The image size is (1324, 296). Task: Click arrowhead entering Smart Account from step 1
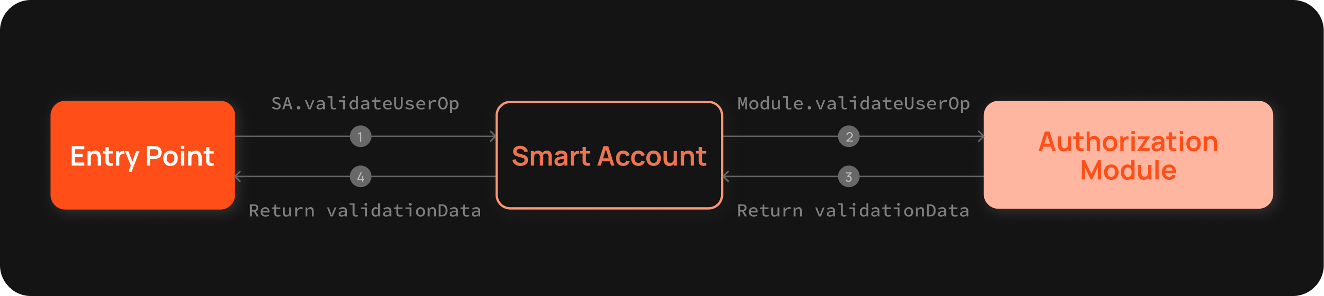point(493,137)
